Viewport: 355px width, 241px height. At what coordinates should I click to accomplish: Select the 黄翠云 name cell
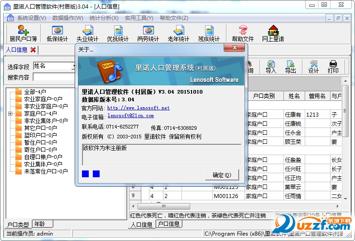click(294, 187)
